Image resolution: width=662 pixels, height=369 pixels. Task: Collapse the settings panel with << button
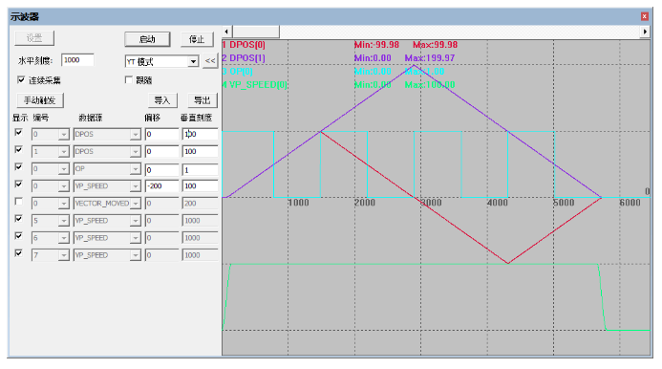(210, 61)
